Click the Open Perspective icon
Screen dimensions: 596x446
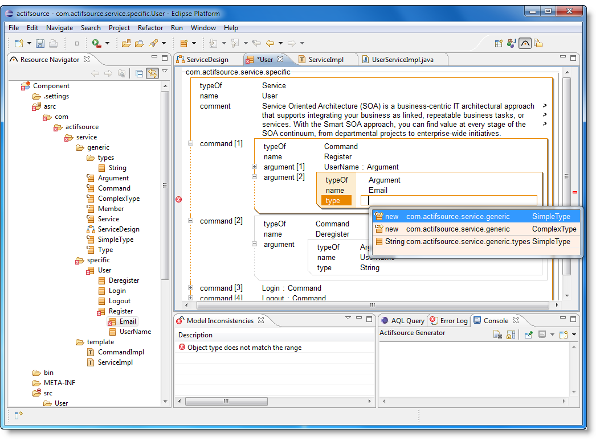499,43
